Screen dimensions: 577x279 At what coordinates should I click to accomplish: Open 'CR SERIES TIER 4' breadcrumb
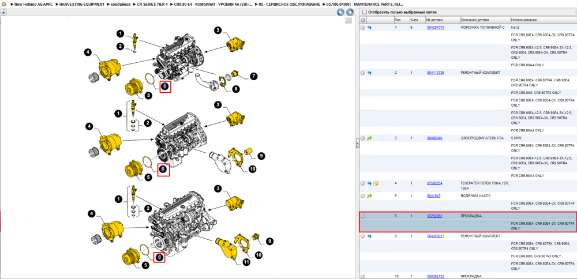coord(152,3)
